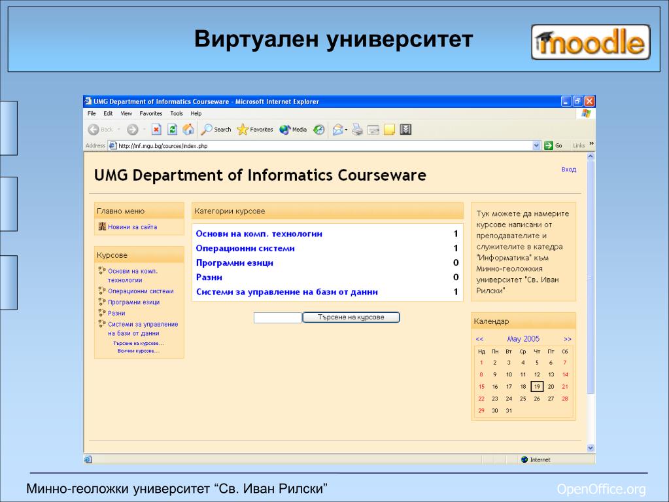Click the course search text field
This screenshot has width=669, height=502.
[277, 317]
